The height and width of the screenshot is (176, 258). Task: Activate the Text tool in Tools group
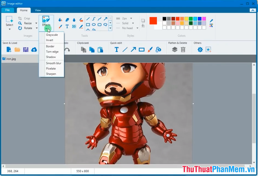(x=67, y=27)
